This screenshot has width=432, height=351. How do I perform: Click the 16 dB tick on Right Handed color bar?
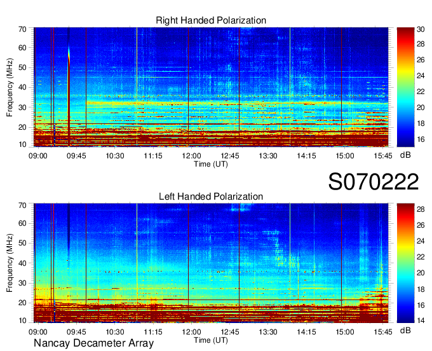[x=421, y=139]
